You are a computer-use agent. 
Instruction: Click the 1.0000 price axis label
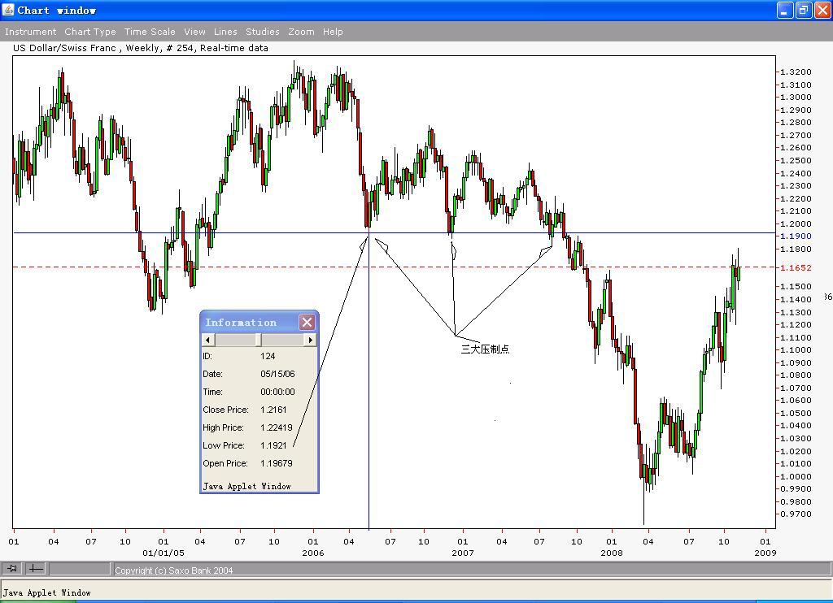coord(796,476)
